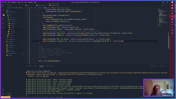Click the editor vertical scrollbar
Image resolution: width=176 pixels, height=99 pixels.
pyautogui.click(x=169, y=40)
